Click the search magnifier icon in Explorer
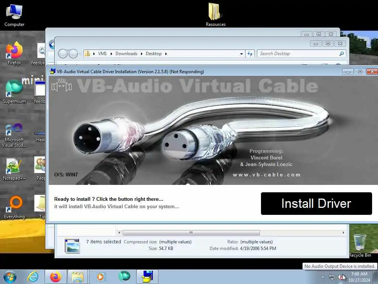 pos(341,54)
